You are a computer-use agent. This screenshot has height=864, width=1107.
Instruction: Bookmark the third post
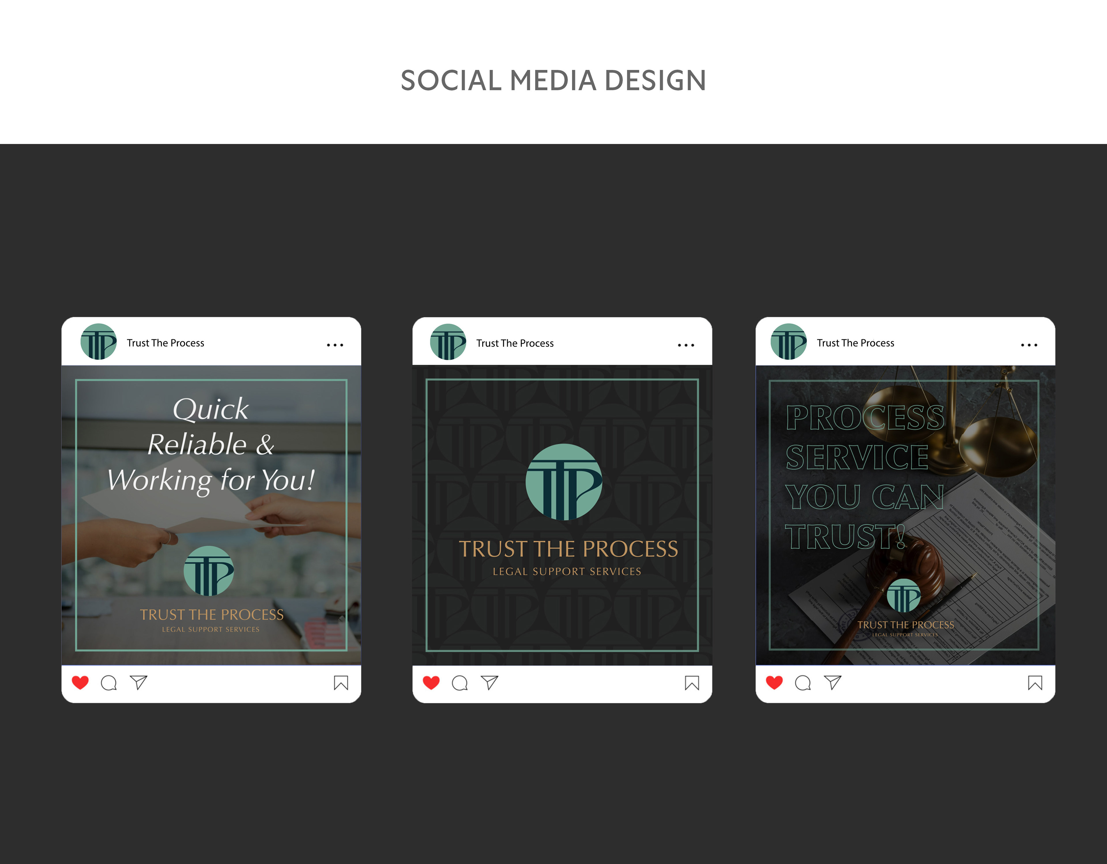(x=1035, y=683)
